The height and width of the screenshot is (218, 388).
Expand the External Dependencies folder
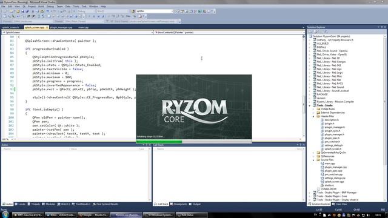coord(313,113)
